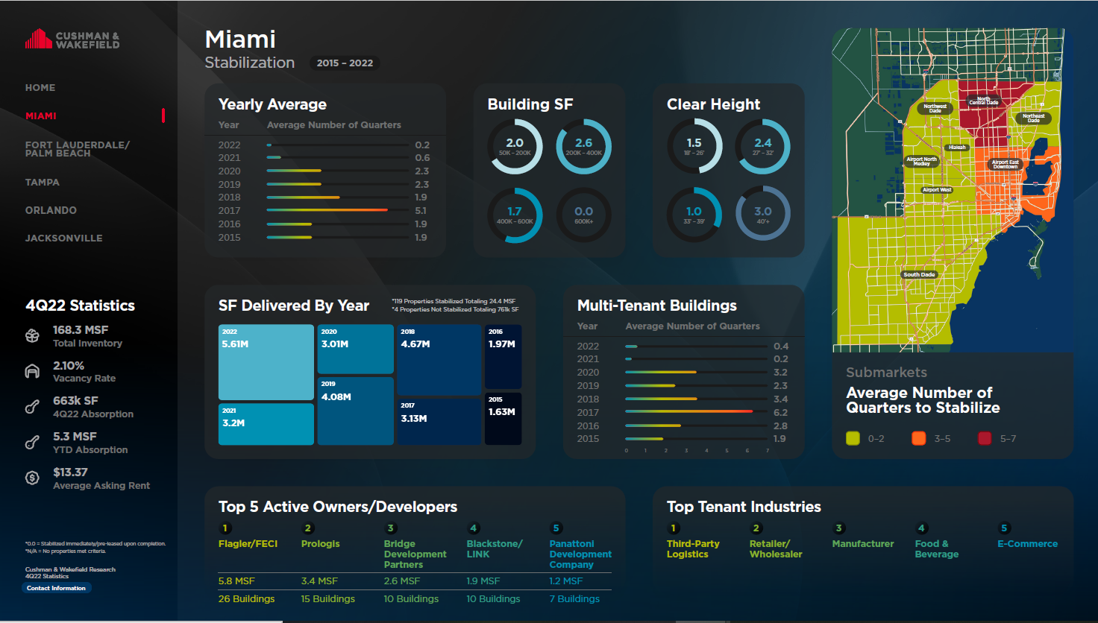1098x623 pixels.
Task: Select the Total Inventory package icon
Action: coord(32,335)
